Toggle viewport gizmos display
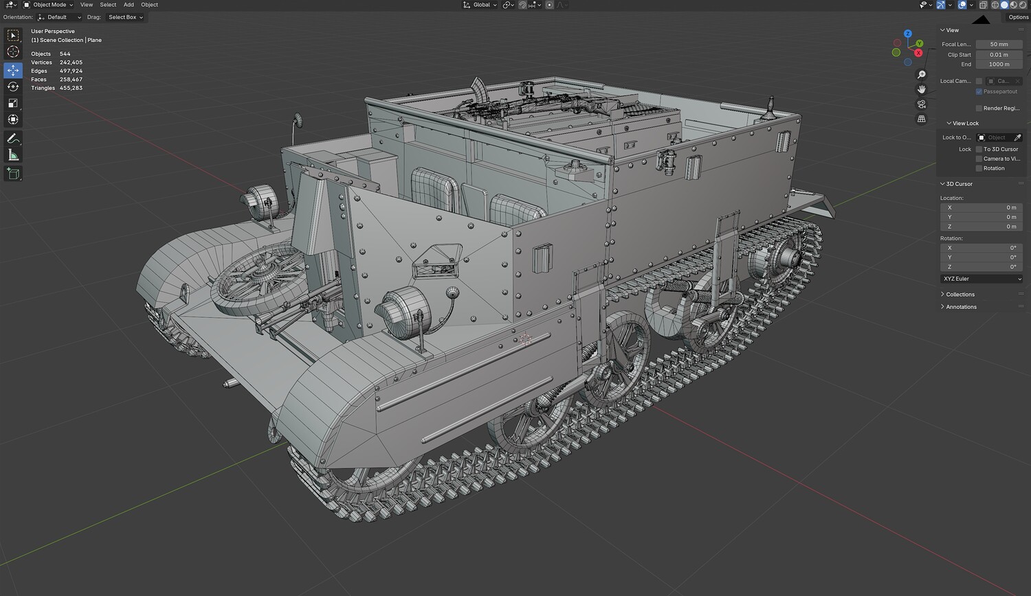This screenshot has width=1031, height=596. [941, 5]
